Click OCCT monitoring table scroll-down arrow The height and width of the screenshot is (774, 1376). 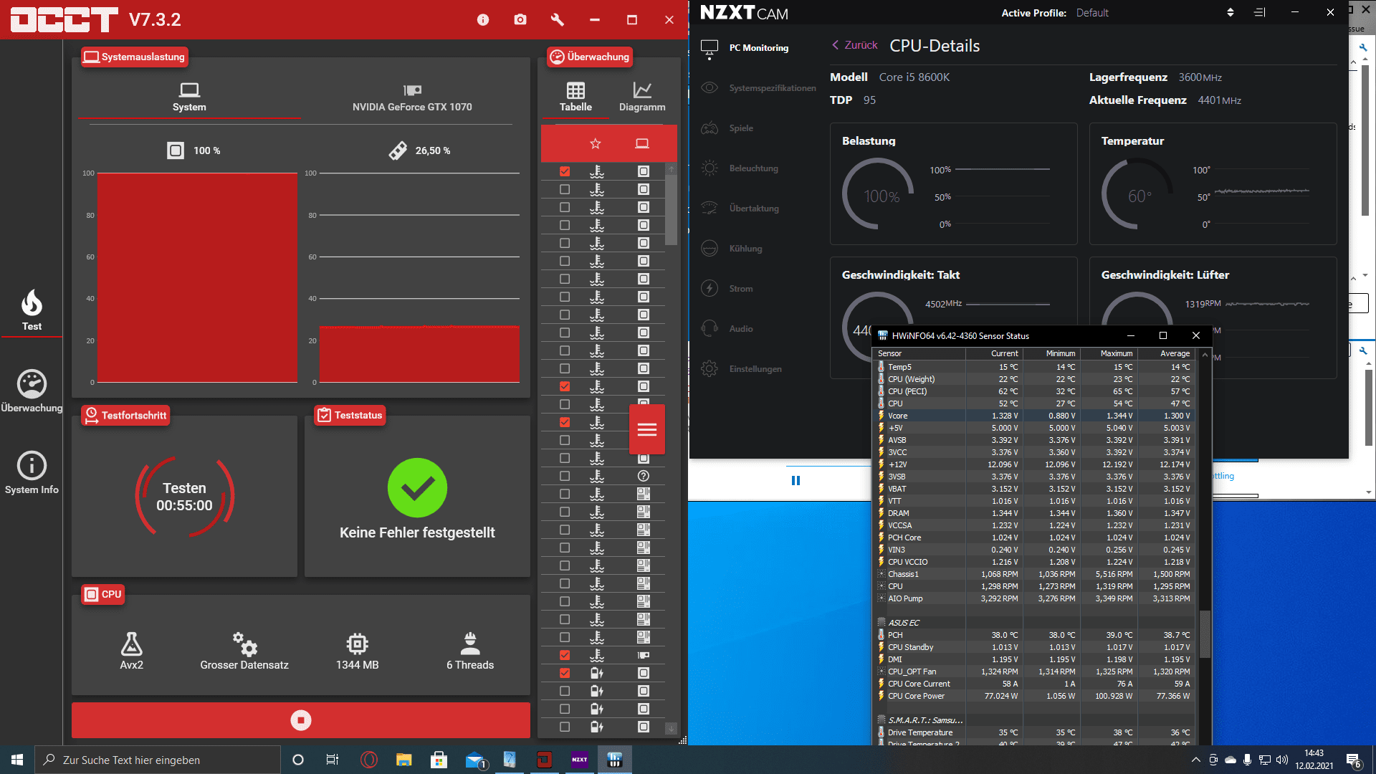[671, 728]
